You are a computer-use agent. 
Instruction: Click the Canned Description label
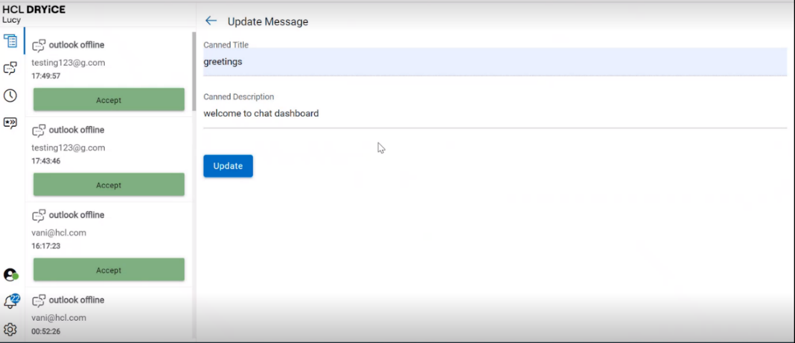(238, 97)
